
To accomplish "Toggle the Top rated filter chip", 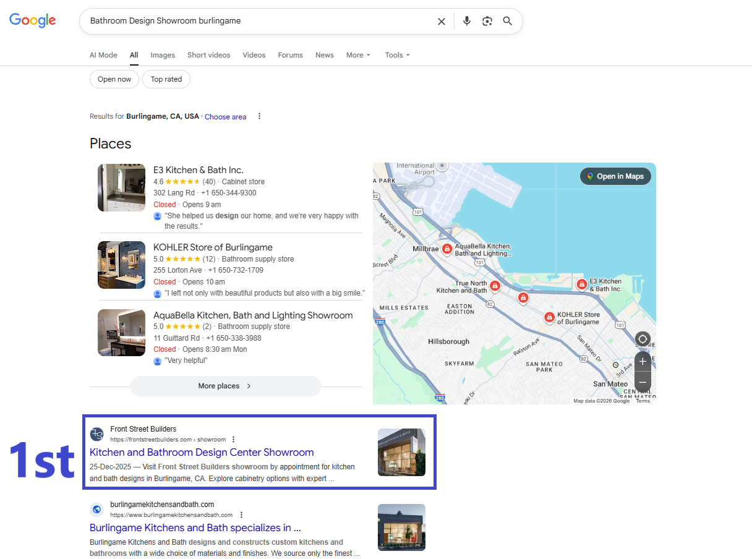I will coord(166,79).
